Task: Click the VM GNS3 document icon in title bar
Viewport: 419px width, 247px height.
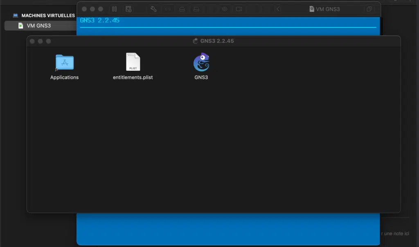Action: coord(311,9)
